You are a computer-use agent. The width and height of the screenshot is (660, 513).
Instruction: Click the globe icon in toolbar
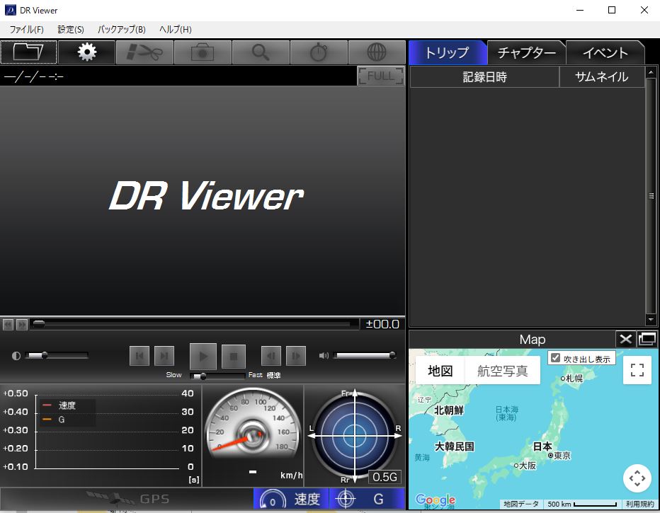click(x=377, y=53)
